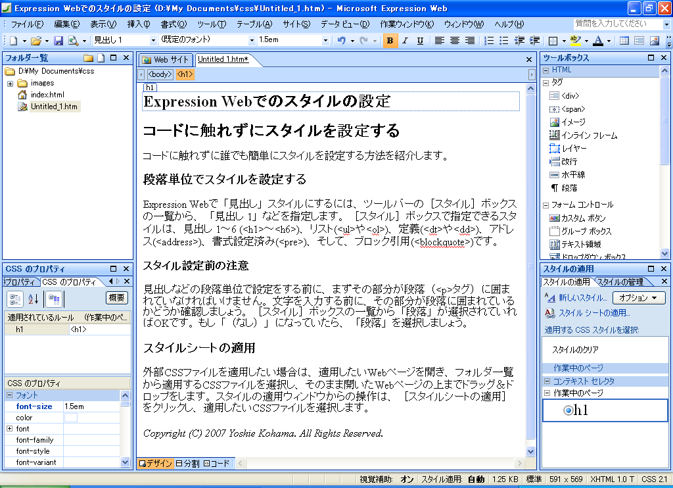This screenshot has height=488, width=673.
Task: Decrease indent of paragraph
Action: (519, 40)
